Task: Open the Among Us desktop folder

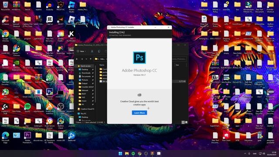Action: [x=204, y=35]
